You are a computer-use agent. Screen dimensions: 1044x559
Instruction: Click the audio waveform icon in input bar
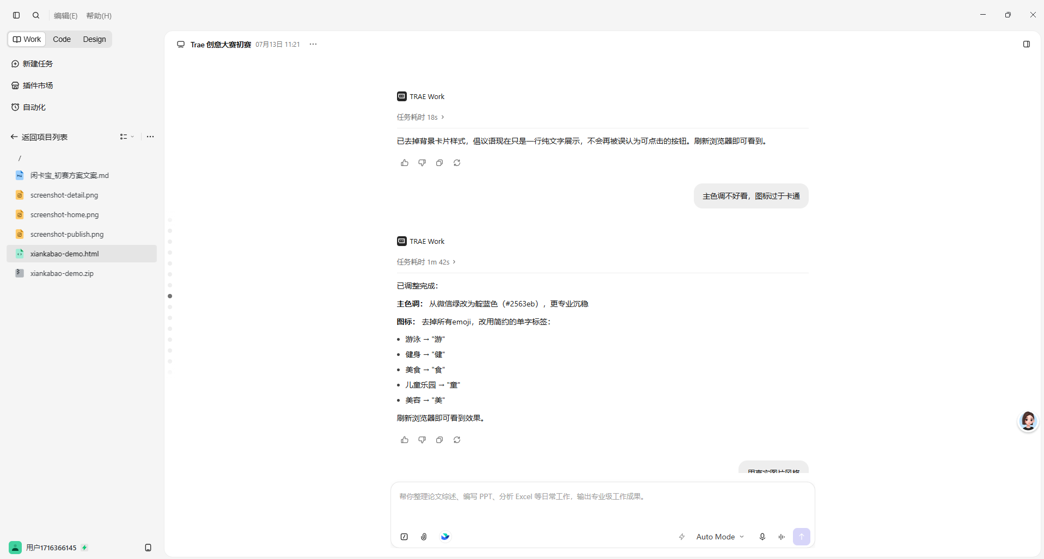pyautogui.click(x=782, y=537)
